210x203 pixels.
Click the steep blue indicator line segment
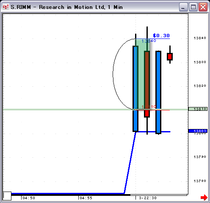click(x=130, y=163)
